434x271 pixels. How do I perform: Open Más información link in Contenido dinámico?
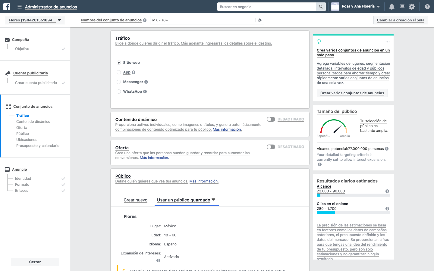coord(227,129)
